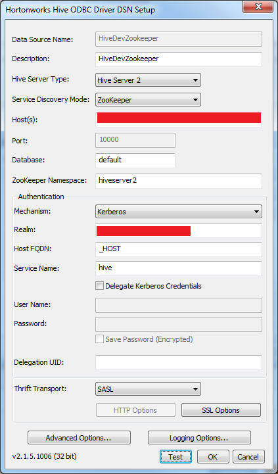The height and width of the screenshot is (474, 278).
Task: Enable Delegate Kerberos Credentials checkbox
Action: pyautogui.click(x=99, y=286)
